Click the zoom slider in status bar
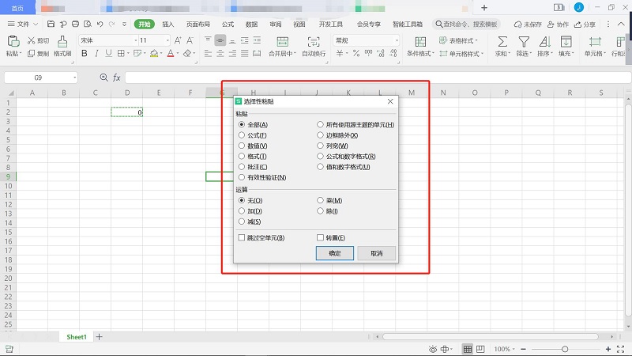Screen dimensions: 632x356 [564, 349]
